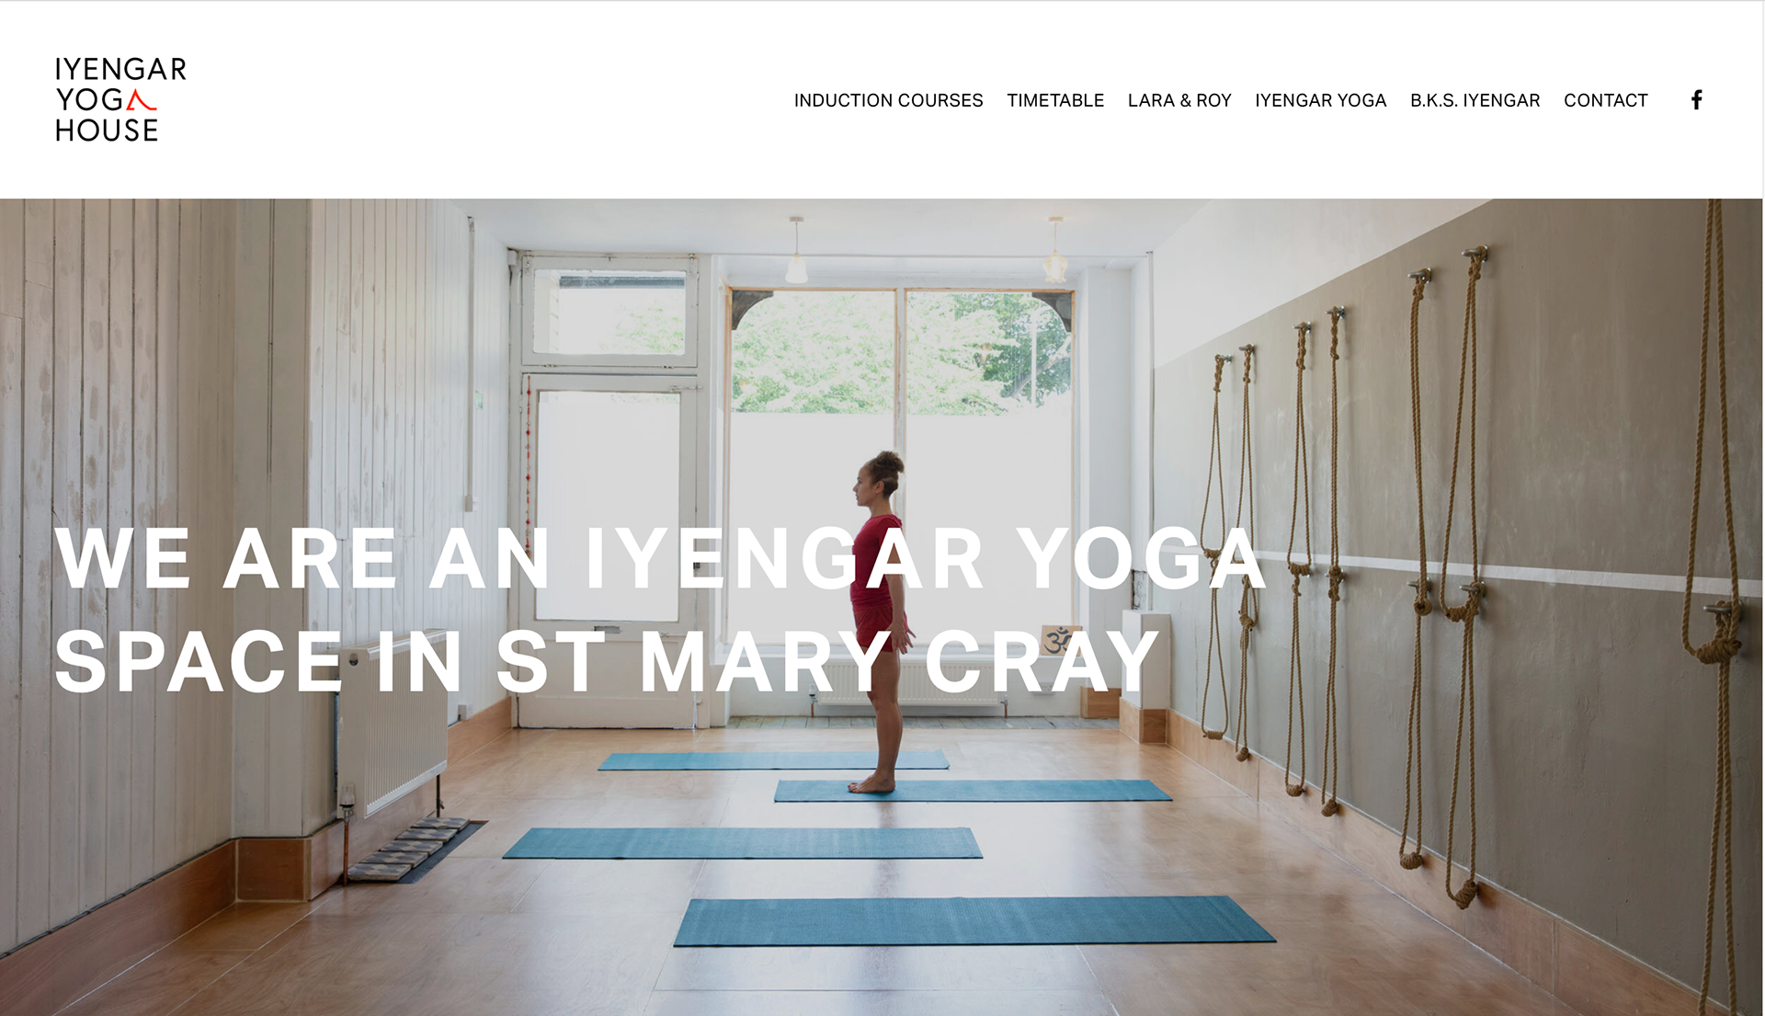This screenshot has width=1765, height=1016.
Task: Click the "We are an Iyengar Yoga" headline
Action: [660, 558]
